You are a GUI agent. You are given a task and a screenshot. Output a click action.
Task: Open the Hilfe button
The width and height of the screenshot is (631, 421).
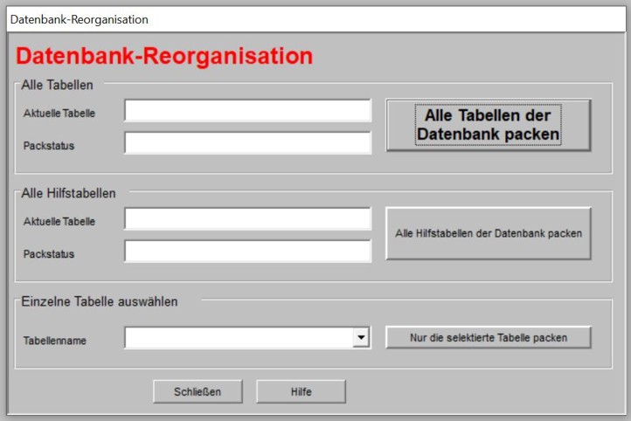tap(301, 391)
